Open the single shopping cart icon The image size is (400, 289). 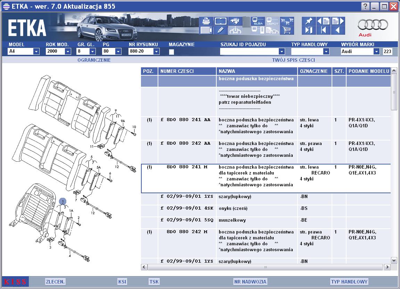point(287,30)
